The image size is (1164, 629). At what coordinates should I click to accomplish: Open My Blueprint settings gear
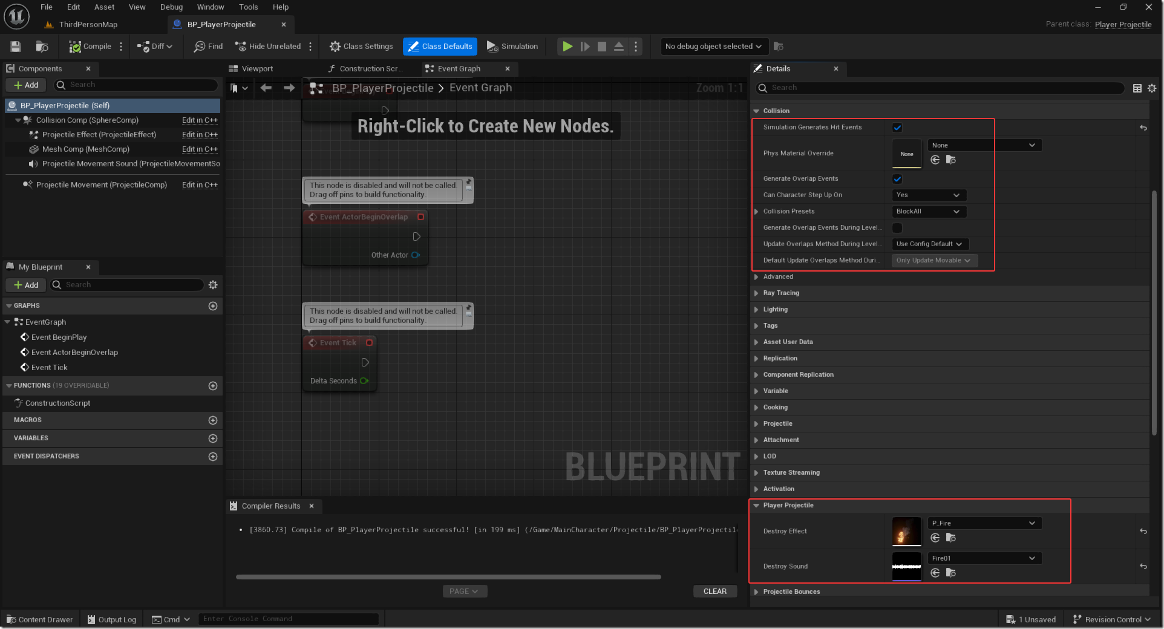[x=213, y=285]
